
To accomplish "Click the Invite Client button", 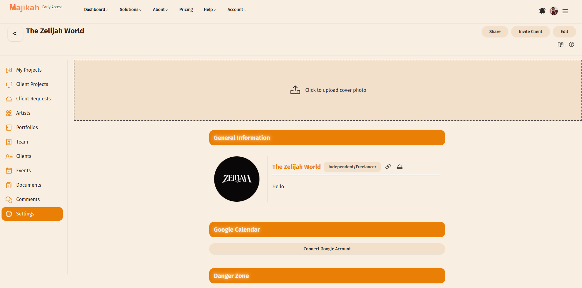I will (531, 32).
